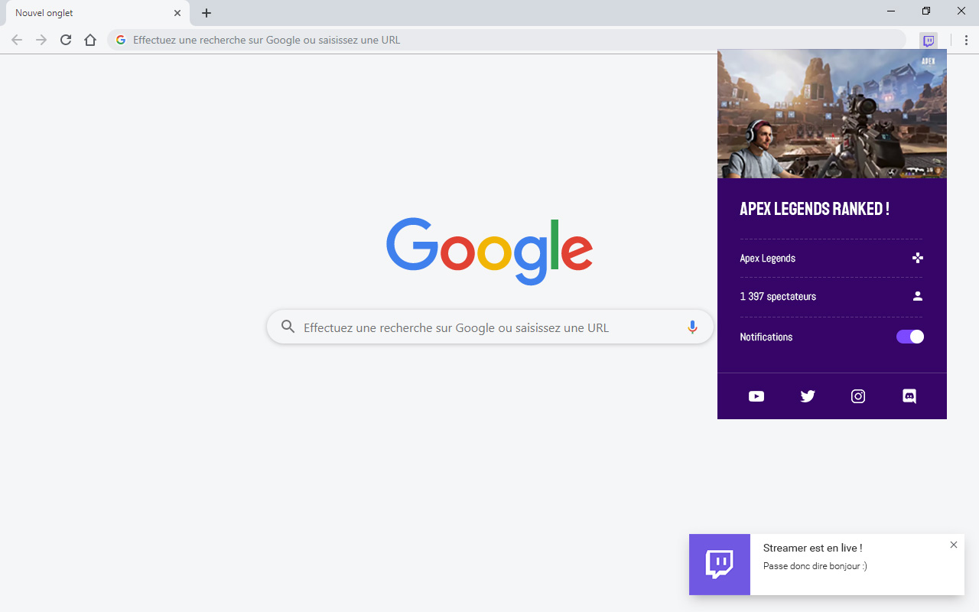Click the Notifications label
Image resolution: width=979 pixels, height=612 pixels.
tap(766, 337)
